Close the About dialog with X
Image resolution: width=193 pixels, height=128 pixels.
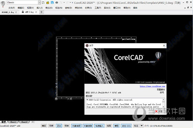[164, 46]
